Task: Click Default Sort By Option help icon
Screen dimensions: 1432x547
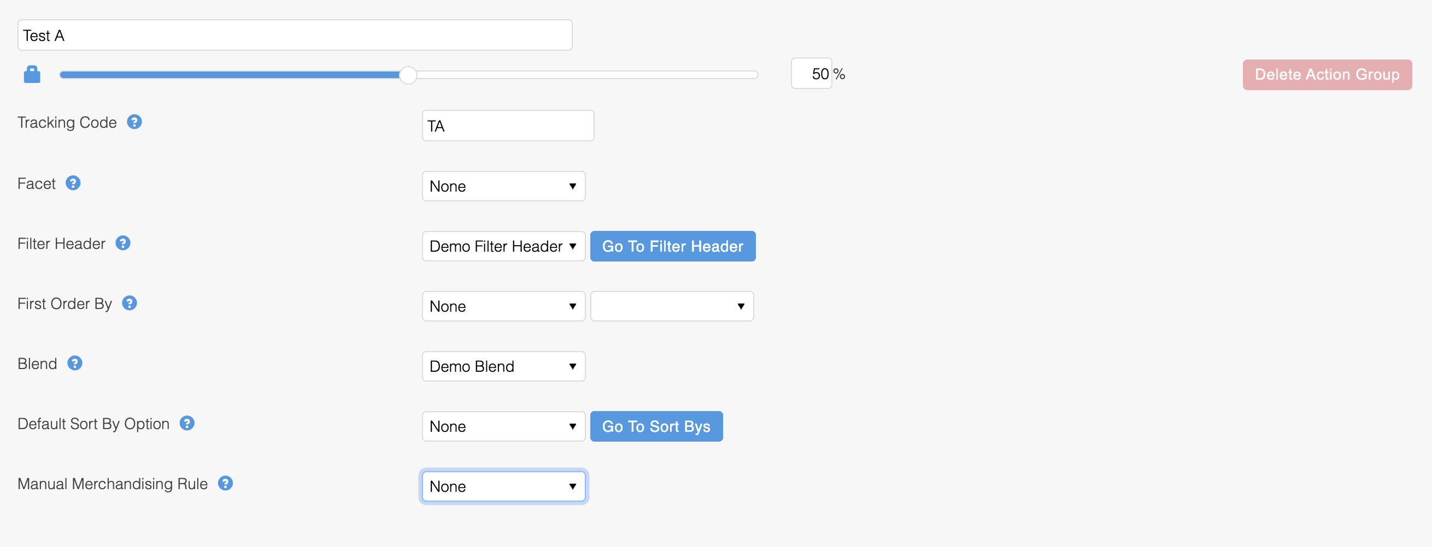Action: click(187, 423)
